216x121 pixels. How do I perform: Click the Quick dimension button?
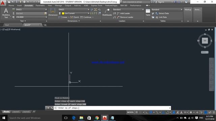[75, 17]
